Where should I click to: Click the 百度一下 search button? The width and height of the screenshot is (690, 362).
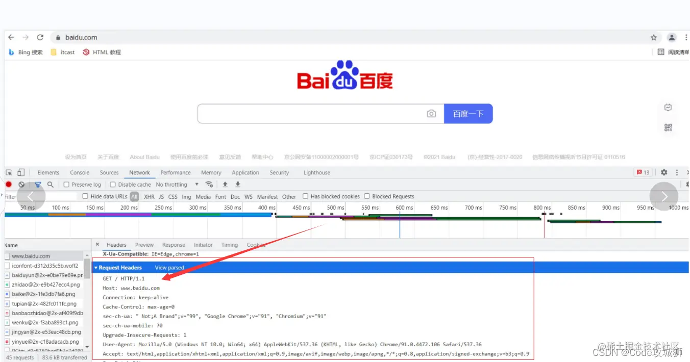[x=468, y=114]
